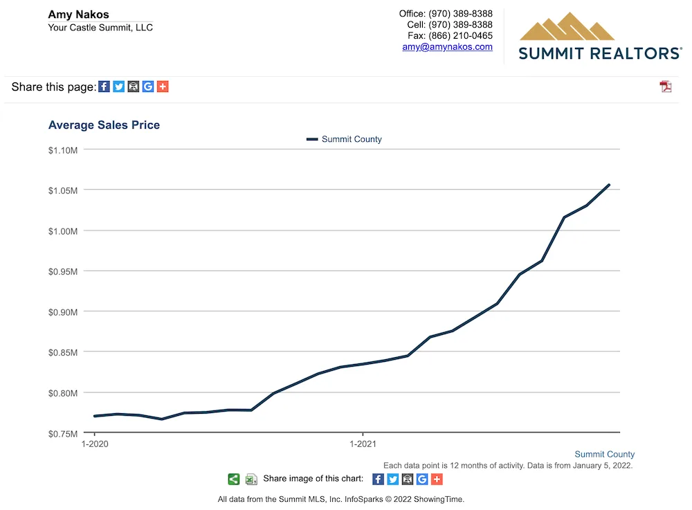Select the Amy Nakos name heading
This screenshot has width=692, height=510.
click(79, 14)
